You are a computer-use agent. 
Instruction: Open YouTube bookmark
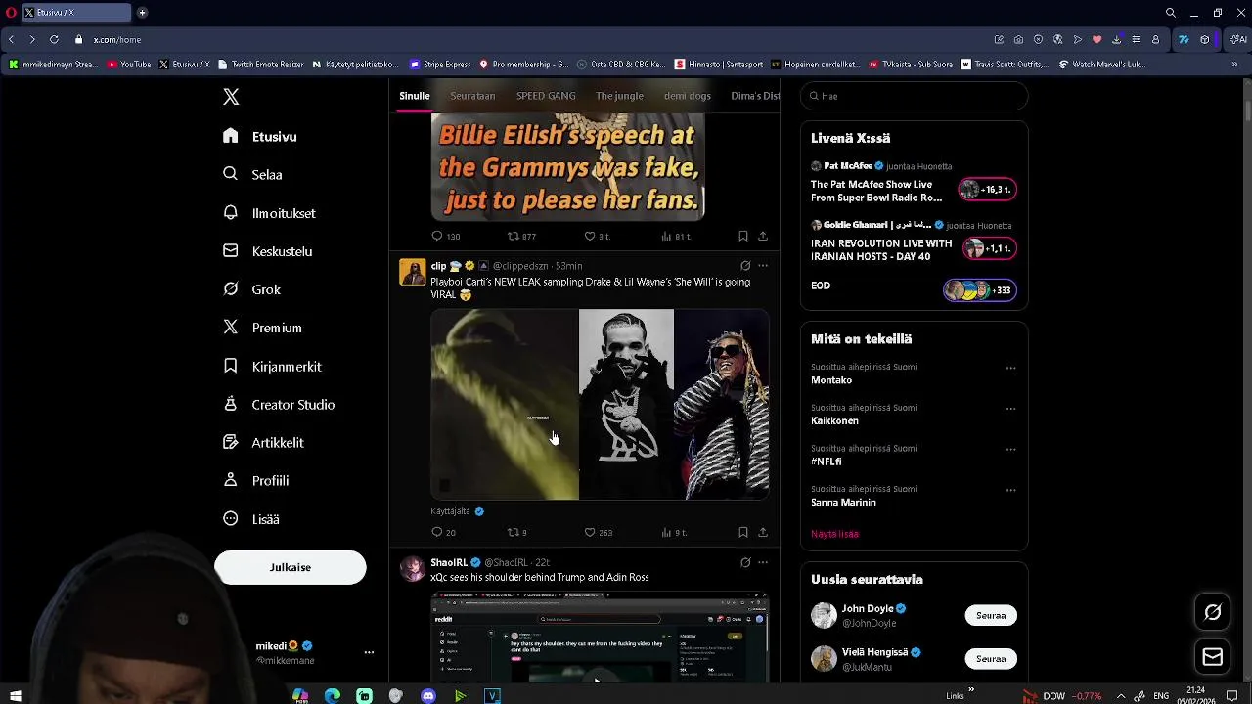(x=129, y=65)
